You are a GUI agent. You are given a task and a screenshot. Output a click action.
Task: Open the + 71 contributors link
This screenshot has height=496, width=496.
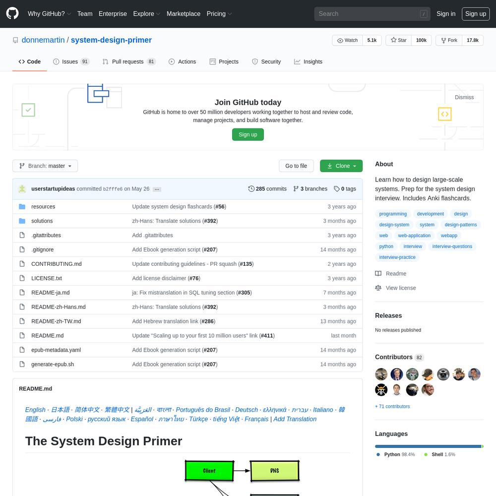[392, 407]
